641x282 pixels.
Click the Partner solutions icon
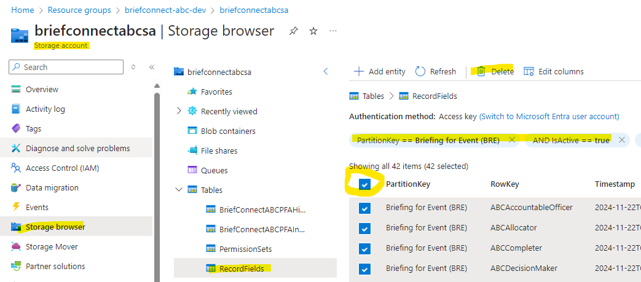tap(16, 266)
